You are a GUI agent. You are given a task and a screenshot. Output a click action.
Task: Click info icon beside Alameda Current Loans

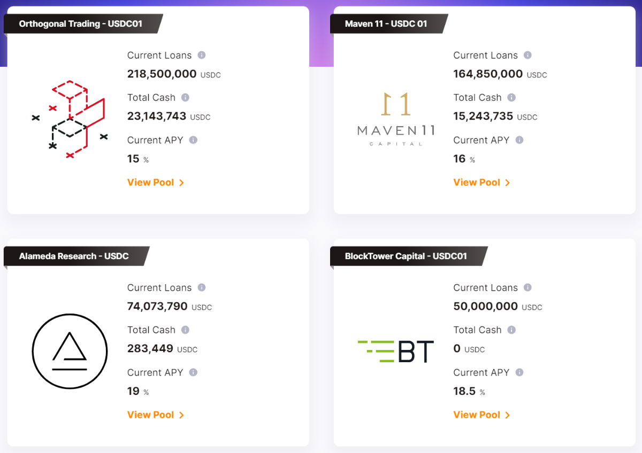point(202,287)
